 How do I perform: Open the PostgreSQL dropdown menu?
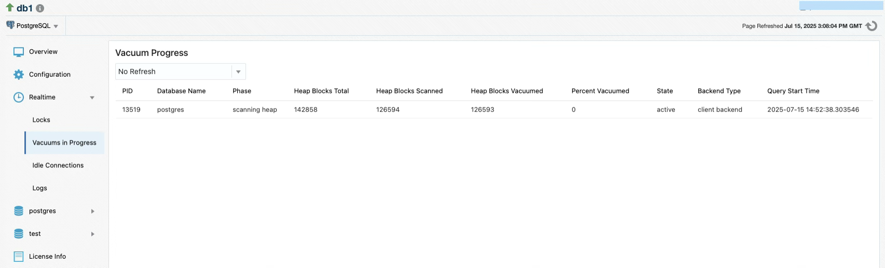33,26
